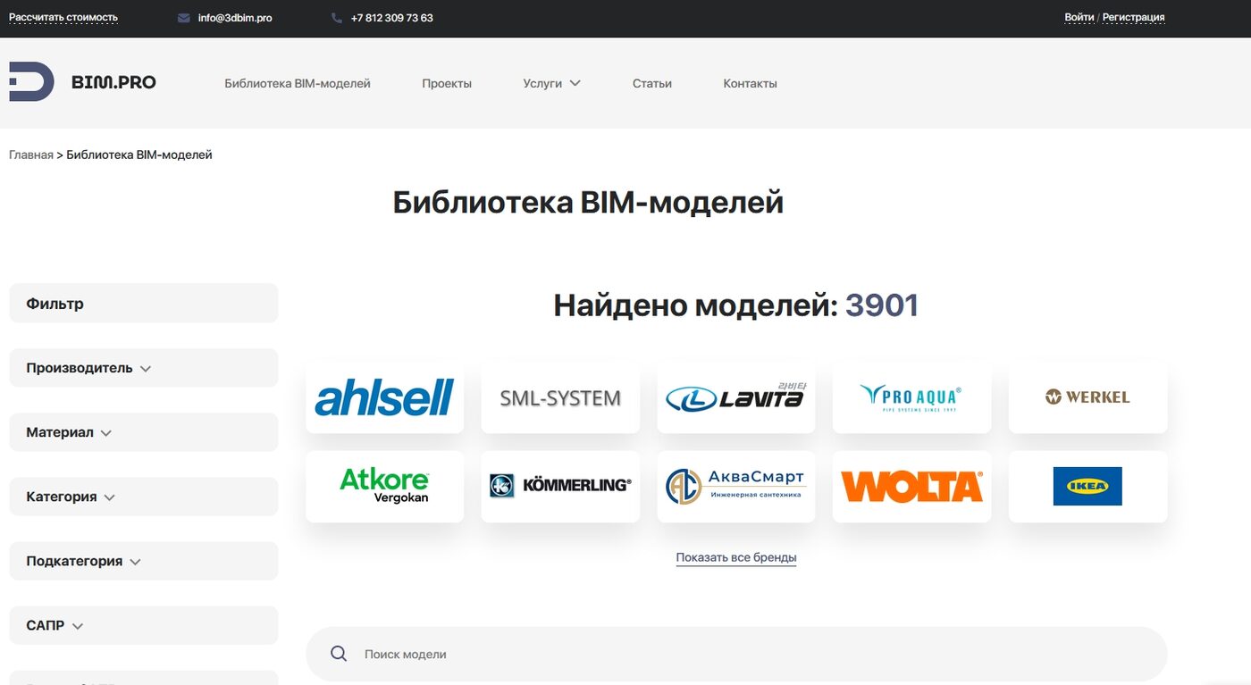Screen dimensions: 1251x685
Task: Open the IKEA brand logo
Action: (x=1087, y=487)
